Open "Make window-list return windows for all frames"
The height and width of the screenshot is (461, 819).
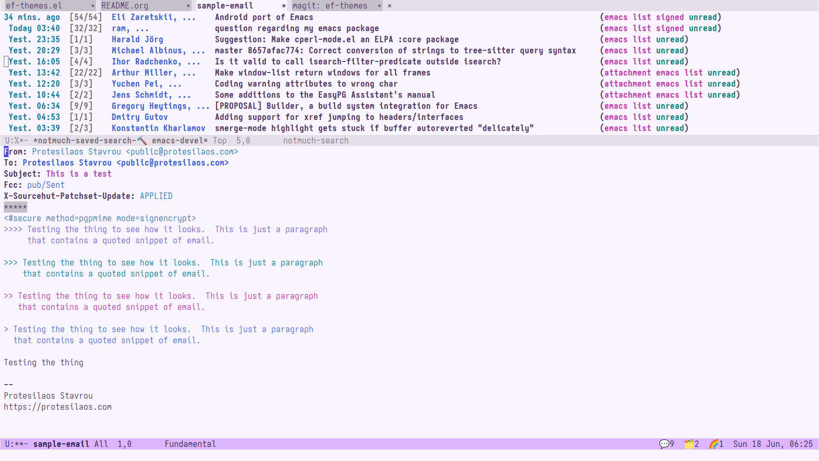pos(323,73)
